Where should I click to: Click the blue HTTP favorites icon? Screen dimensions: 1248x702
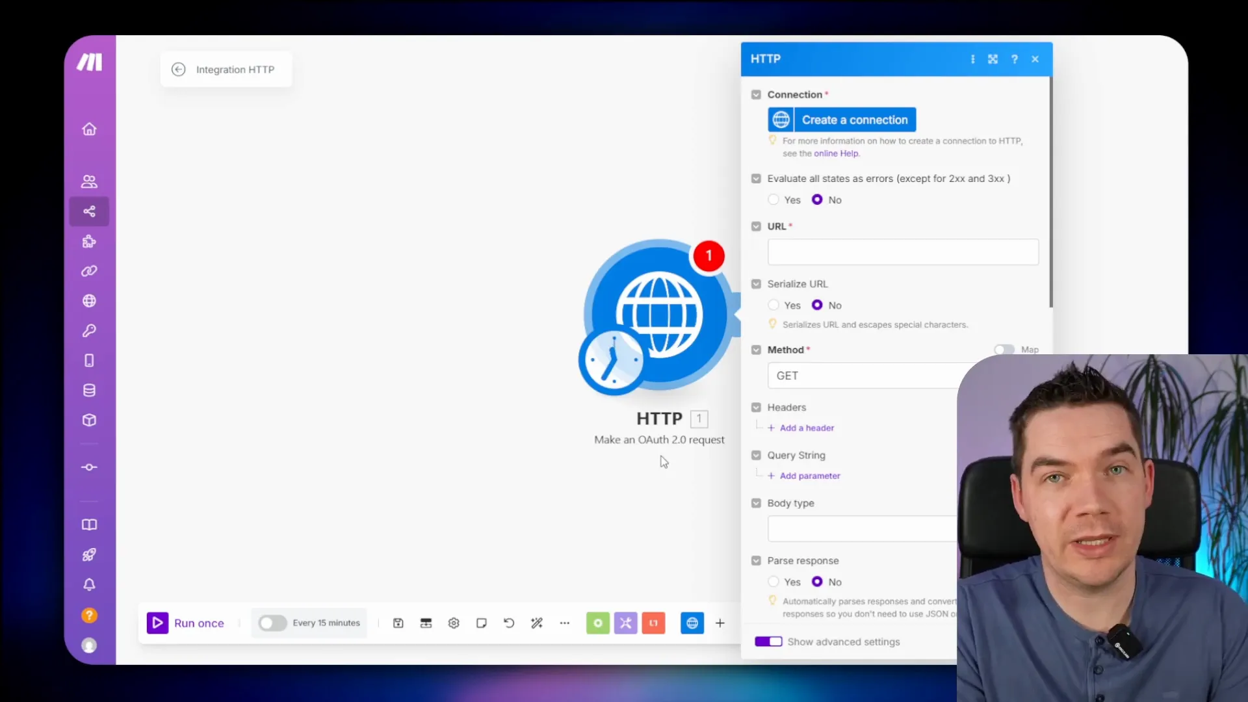[692, 623]
